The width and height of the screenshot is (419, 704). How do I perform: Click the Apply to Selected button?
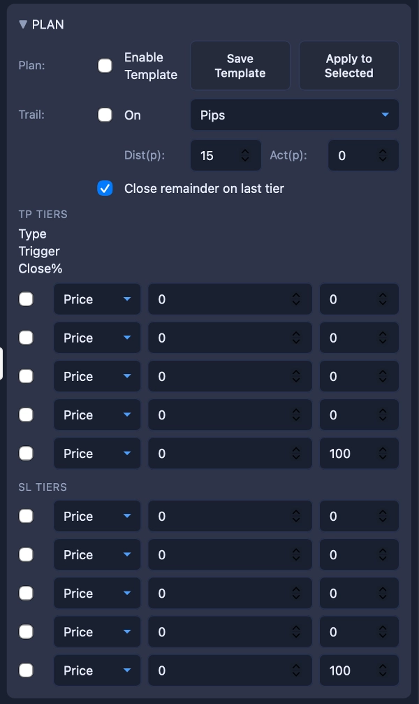coord(349,66)
